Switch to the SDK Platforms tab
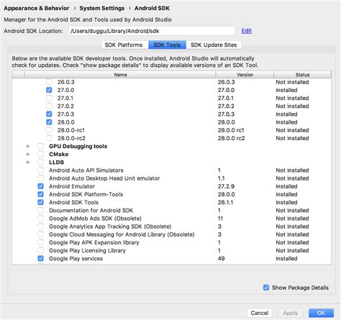This screenshot has height=320, width=341. coord(124,45)
